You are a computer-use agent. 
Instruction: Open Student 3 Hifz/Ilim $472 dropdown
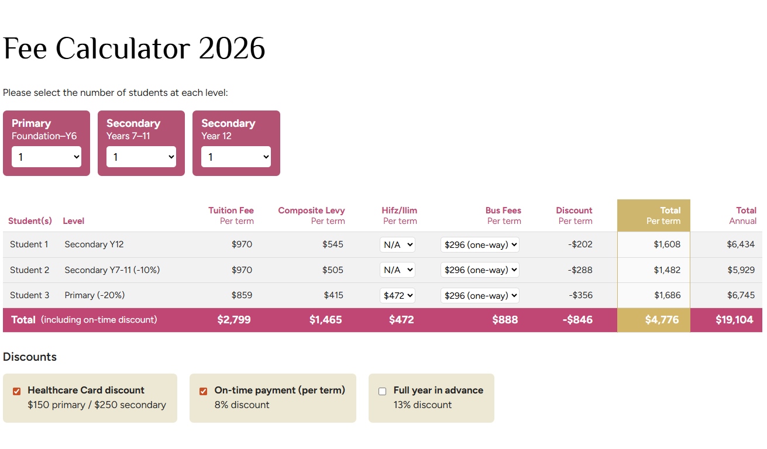pyautogui.click(x=397, y=295)
